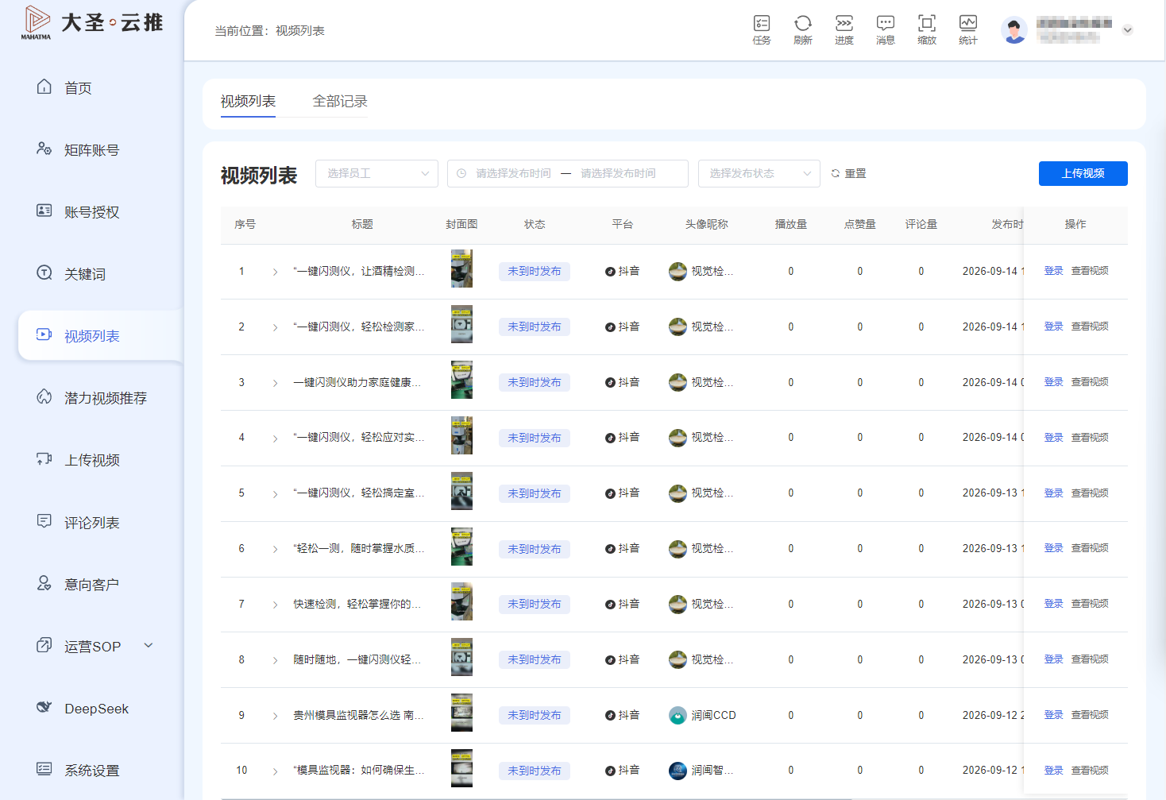Viewport: 1166px width, 800px height.
Task: Click the 大圣云推 logo
Action: coord(92,22)
